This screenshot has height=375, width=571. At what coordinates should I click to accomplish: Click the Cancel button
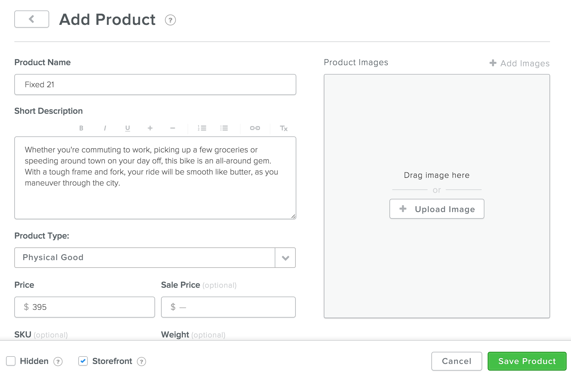pos(457,361)
